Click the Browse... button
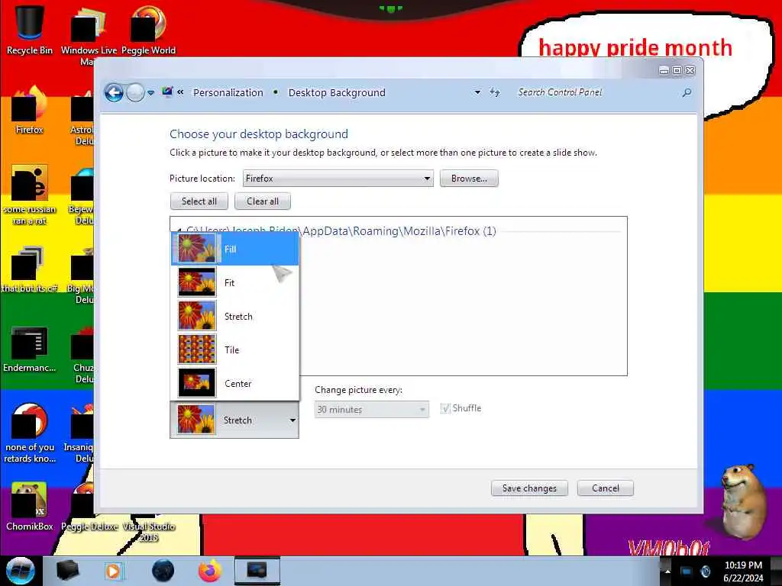Viewport: 782px width, 586px height. coord(469,179)
